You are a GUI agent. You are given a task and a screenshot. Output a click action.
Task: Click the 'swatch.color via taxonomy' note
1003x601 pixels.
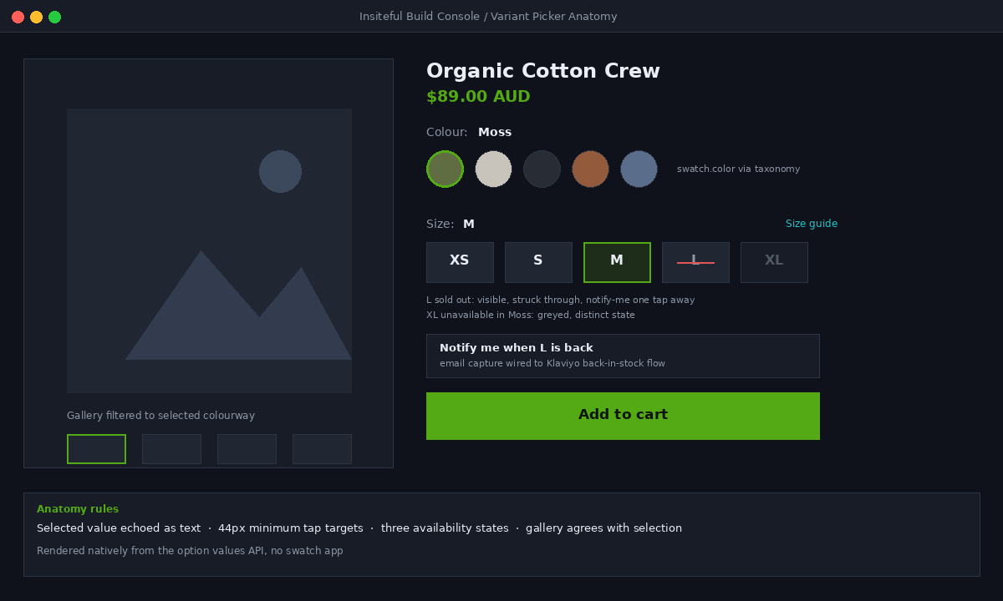(x=738, y=169)
